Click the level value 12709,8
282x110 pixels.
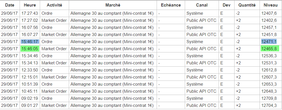coord(269,98)
